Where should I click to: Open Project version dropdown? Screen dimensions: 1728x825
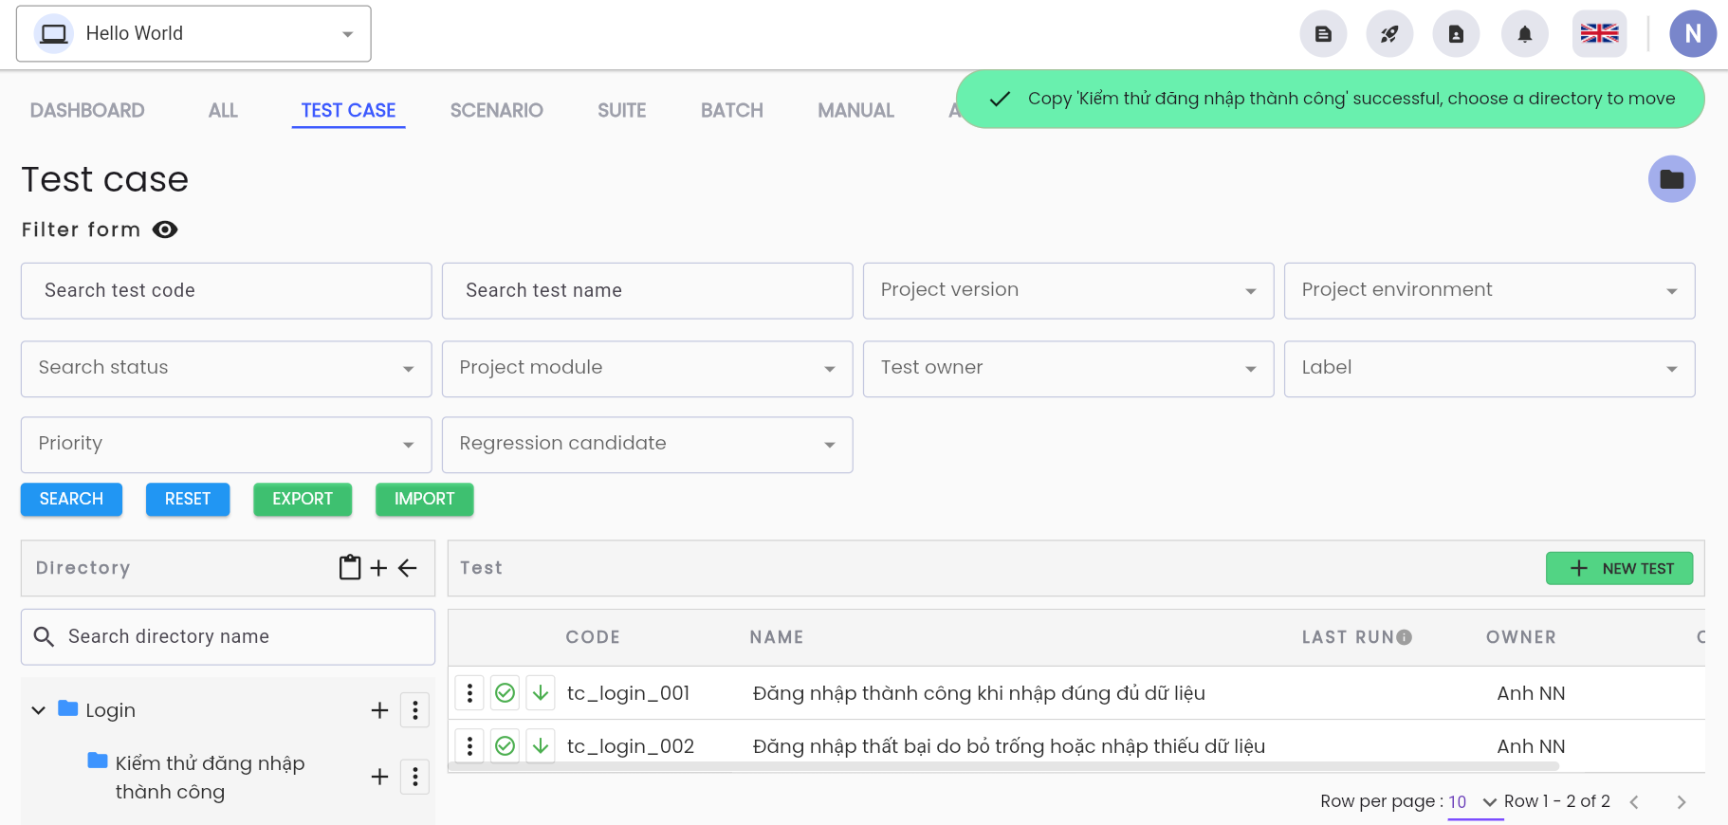(1068, 290)
